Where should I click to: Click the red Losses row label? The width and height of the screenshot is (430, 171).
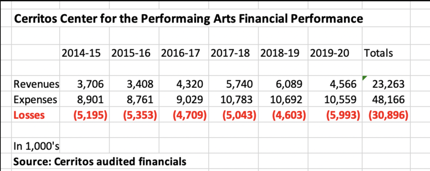coord(29,115)
